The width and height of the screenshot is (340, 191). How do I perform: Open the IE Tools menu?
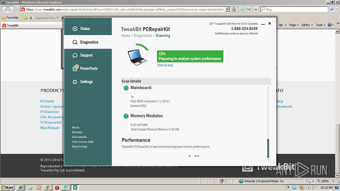[x=320, y=25]
